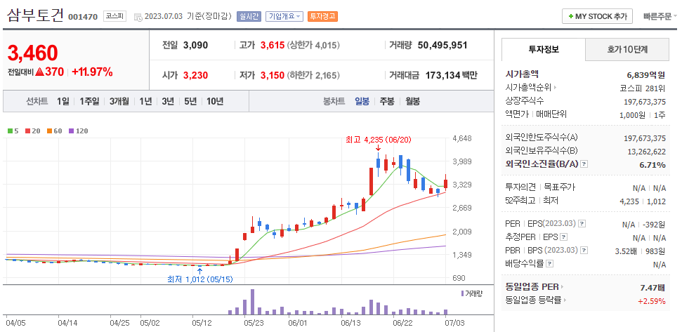Click the purple 120-day moving average legend
This screenshot has height=332, width=682.
[78, 131]
